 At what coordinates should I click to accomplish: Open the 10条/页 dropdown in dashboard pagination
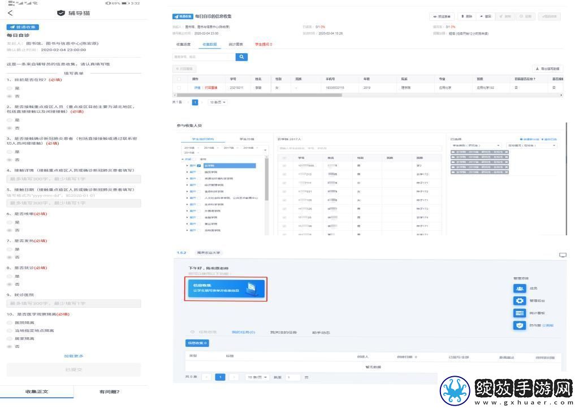[x=257, y=377]
